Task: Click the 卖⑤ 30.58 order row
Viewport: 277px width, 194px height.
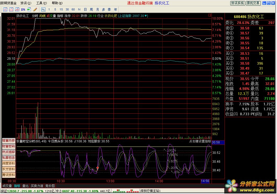Action: pyautogui.click(x=250, y=28)
